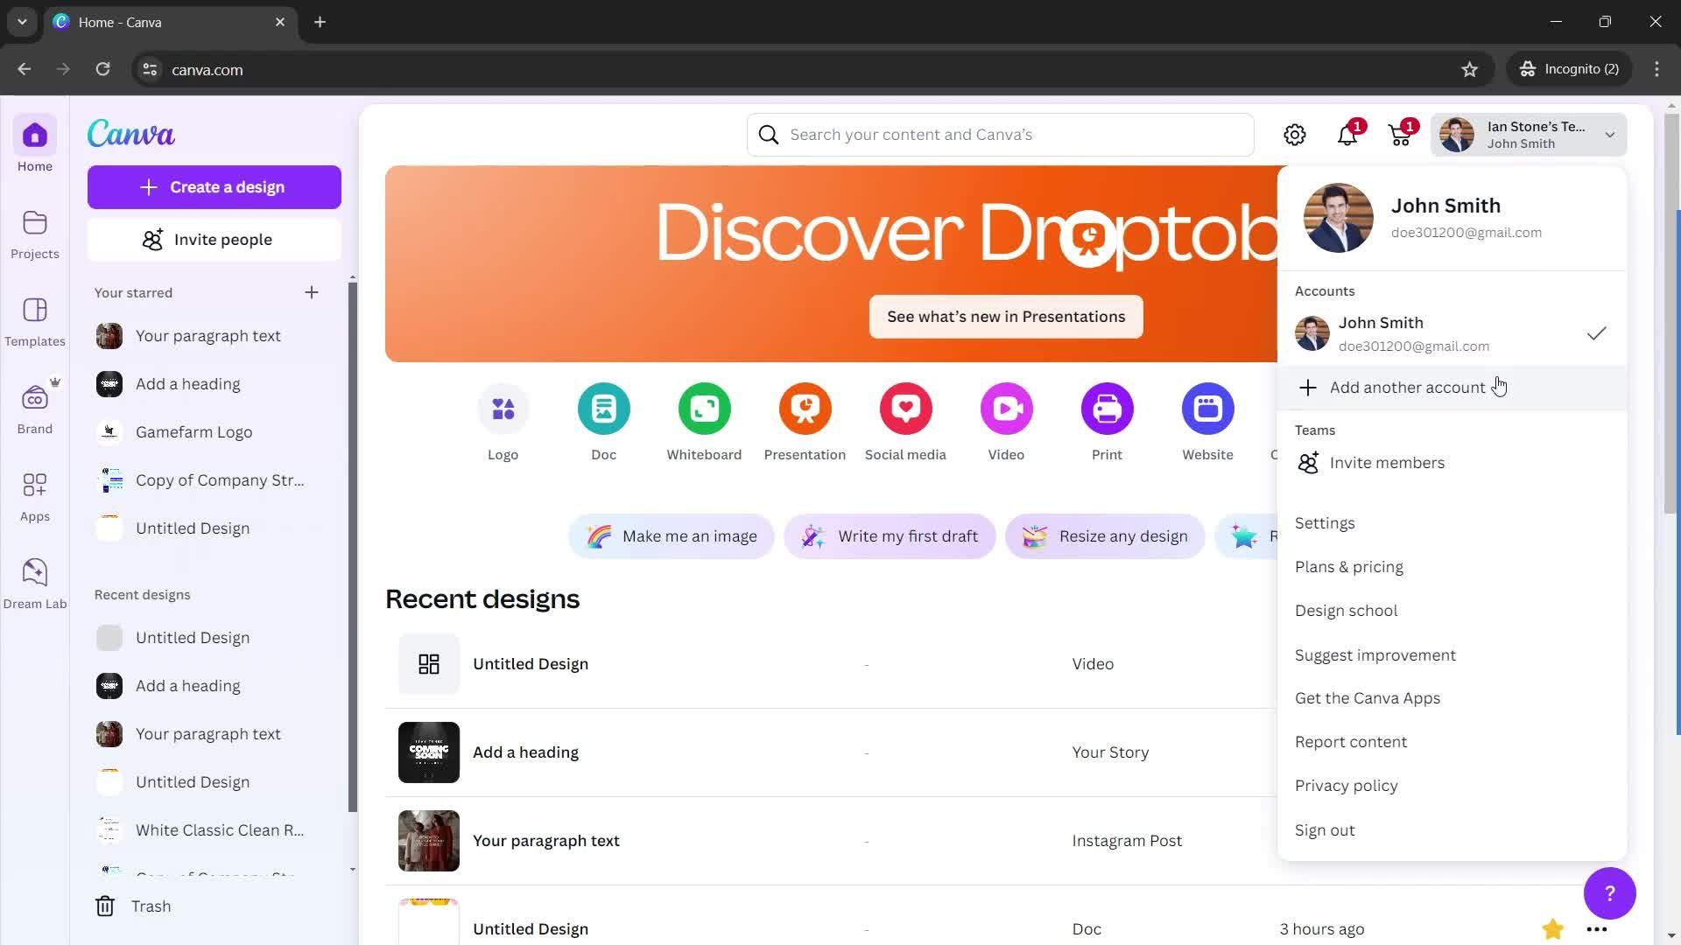Open the notifications bell

tap(1347, 135)
